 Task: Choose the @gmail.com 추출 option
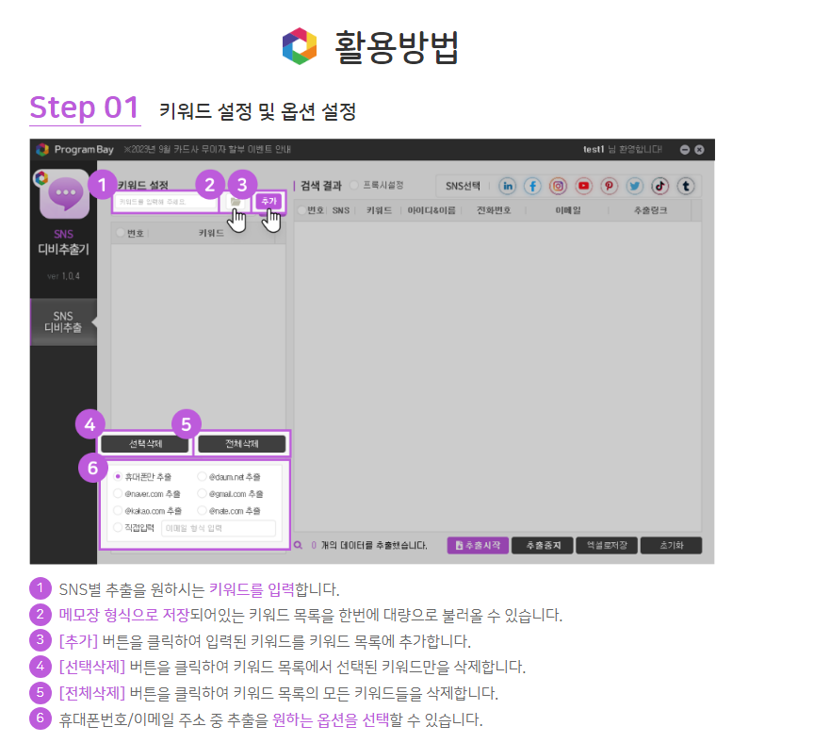tap(202, 494)
